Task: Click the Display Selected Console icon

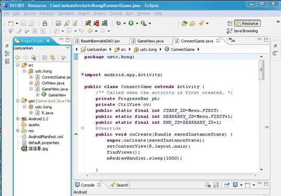Action: 236,185
